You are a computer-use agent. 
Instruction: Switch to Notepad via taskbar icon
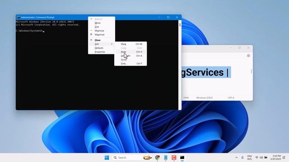(x=166, y=157)
